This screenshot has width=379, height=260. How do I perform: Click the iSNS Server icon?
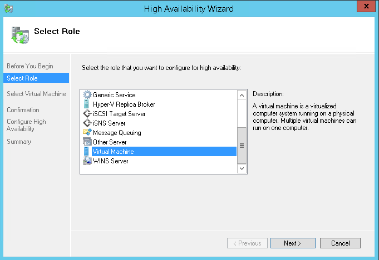87,123
